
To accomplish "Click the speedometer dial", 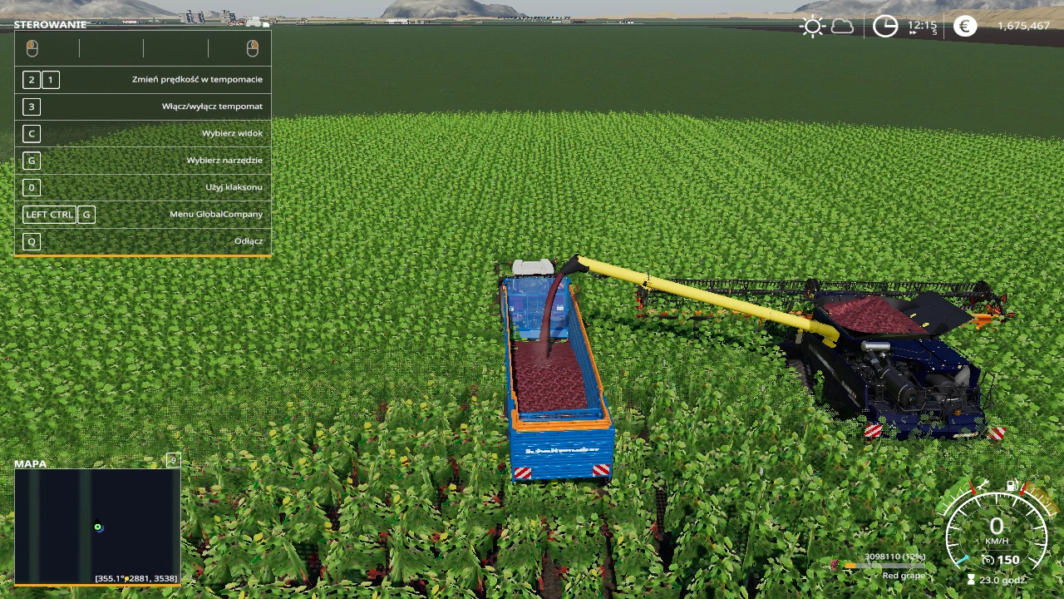I will 996,532.
